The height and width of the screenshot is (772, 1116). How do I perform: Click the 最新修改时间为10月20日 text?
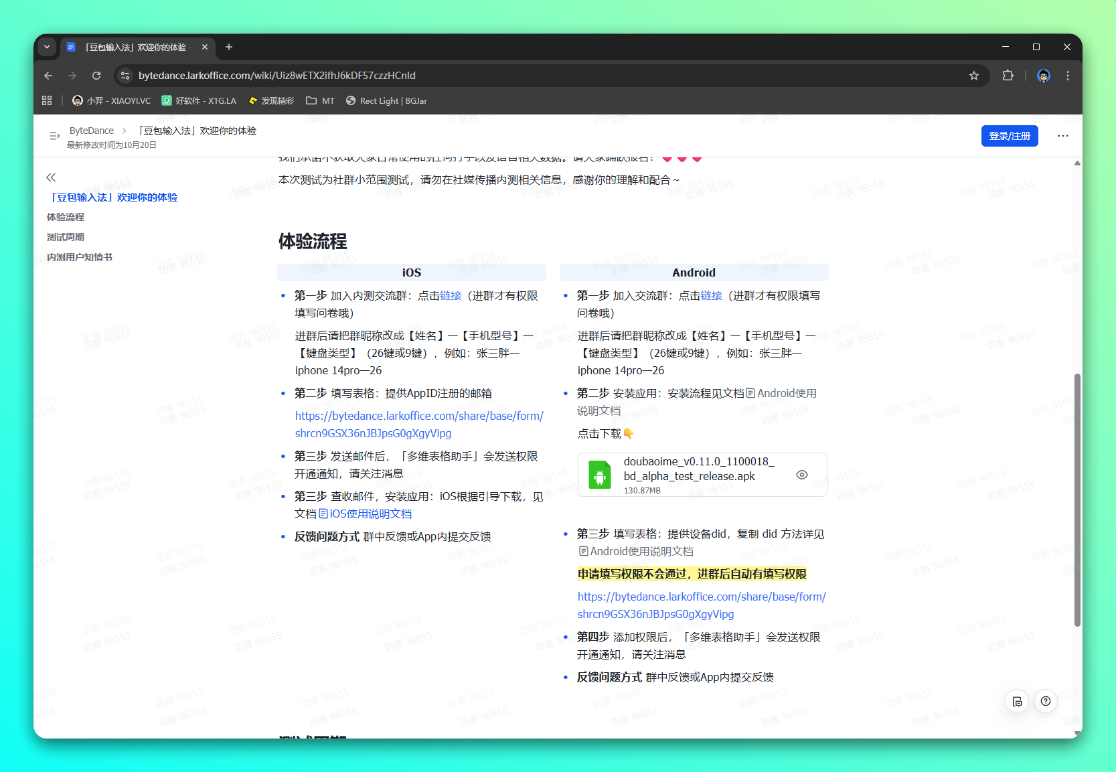click(x=112, y=145)
